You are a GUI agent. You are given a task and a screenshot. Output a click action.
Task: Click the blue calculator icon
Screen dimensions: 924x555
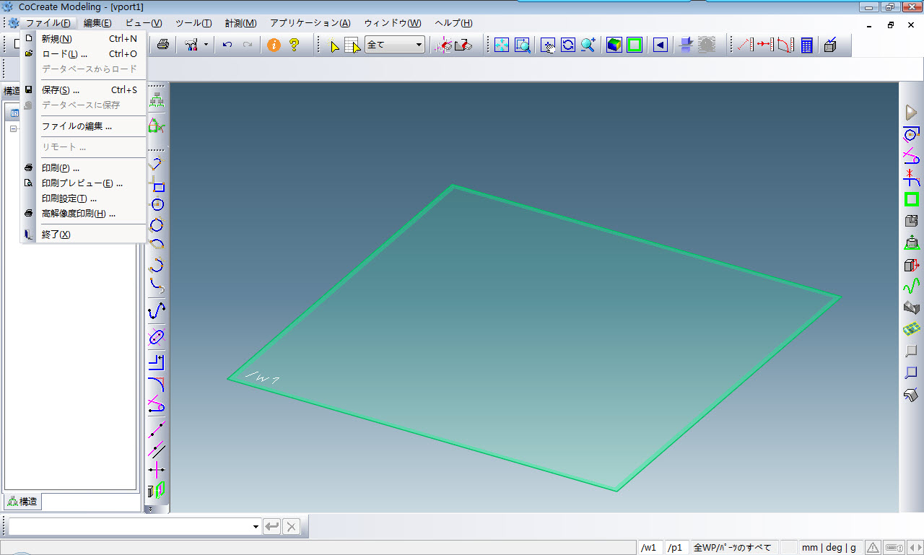point(807,45)
